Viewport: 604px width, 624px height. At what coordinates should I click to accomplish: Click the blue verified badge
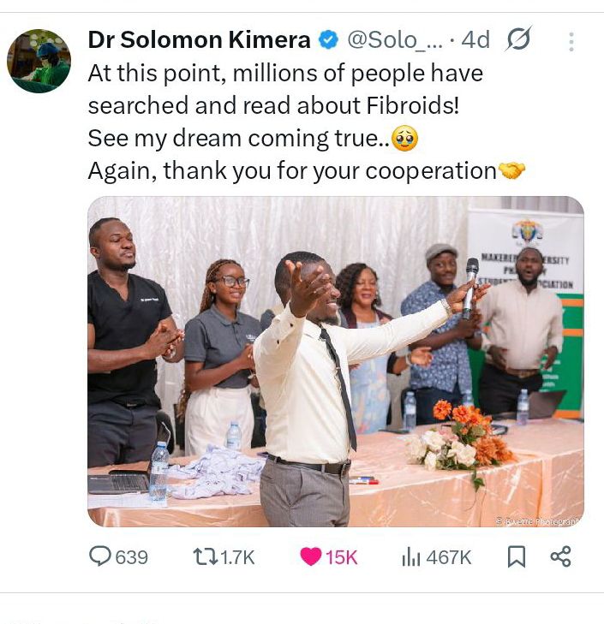[x=328, y=40]
